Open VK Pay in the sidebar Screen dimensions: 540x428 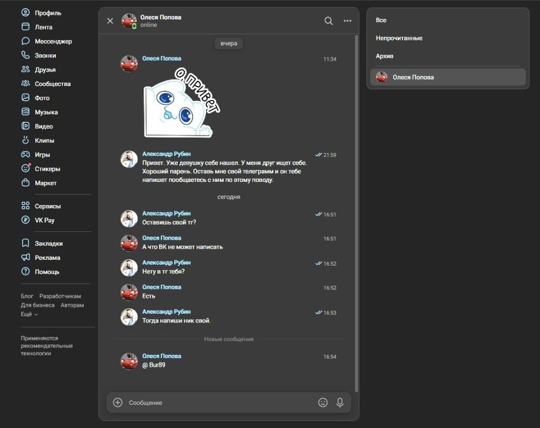[44, 220]
